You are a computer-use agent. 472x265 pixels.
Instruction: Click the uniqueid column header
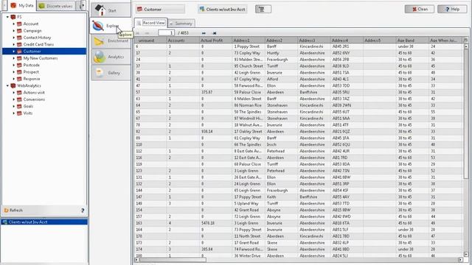click(150, 40)
